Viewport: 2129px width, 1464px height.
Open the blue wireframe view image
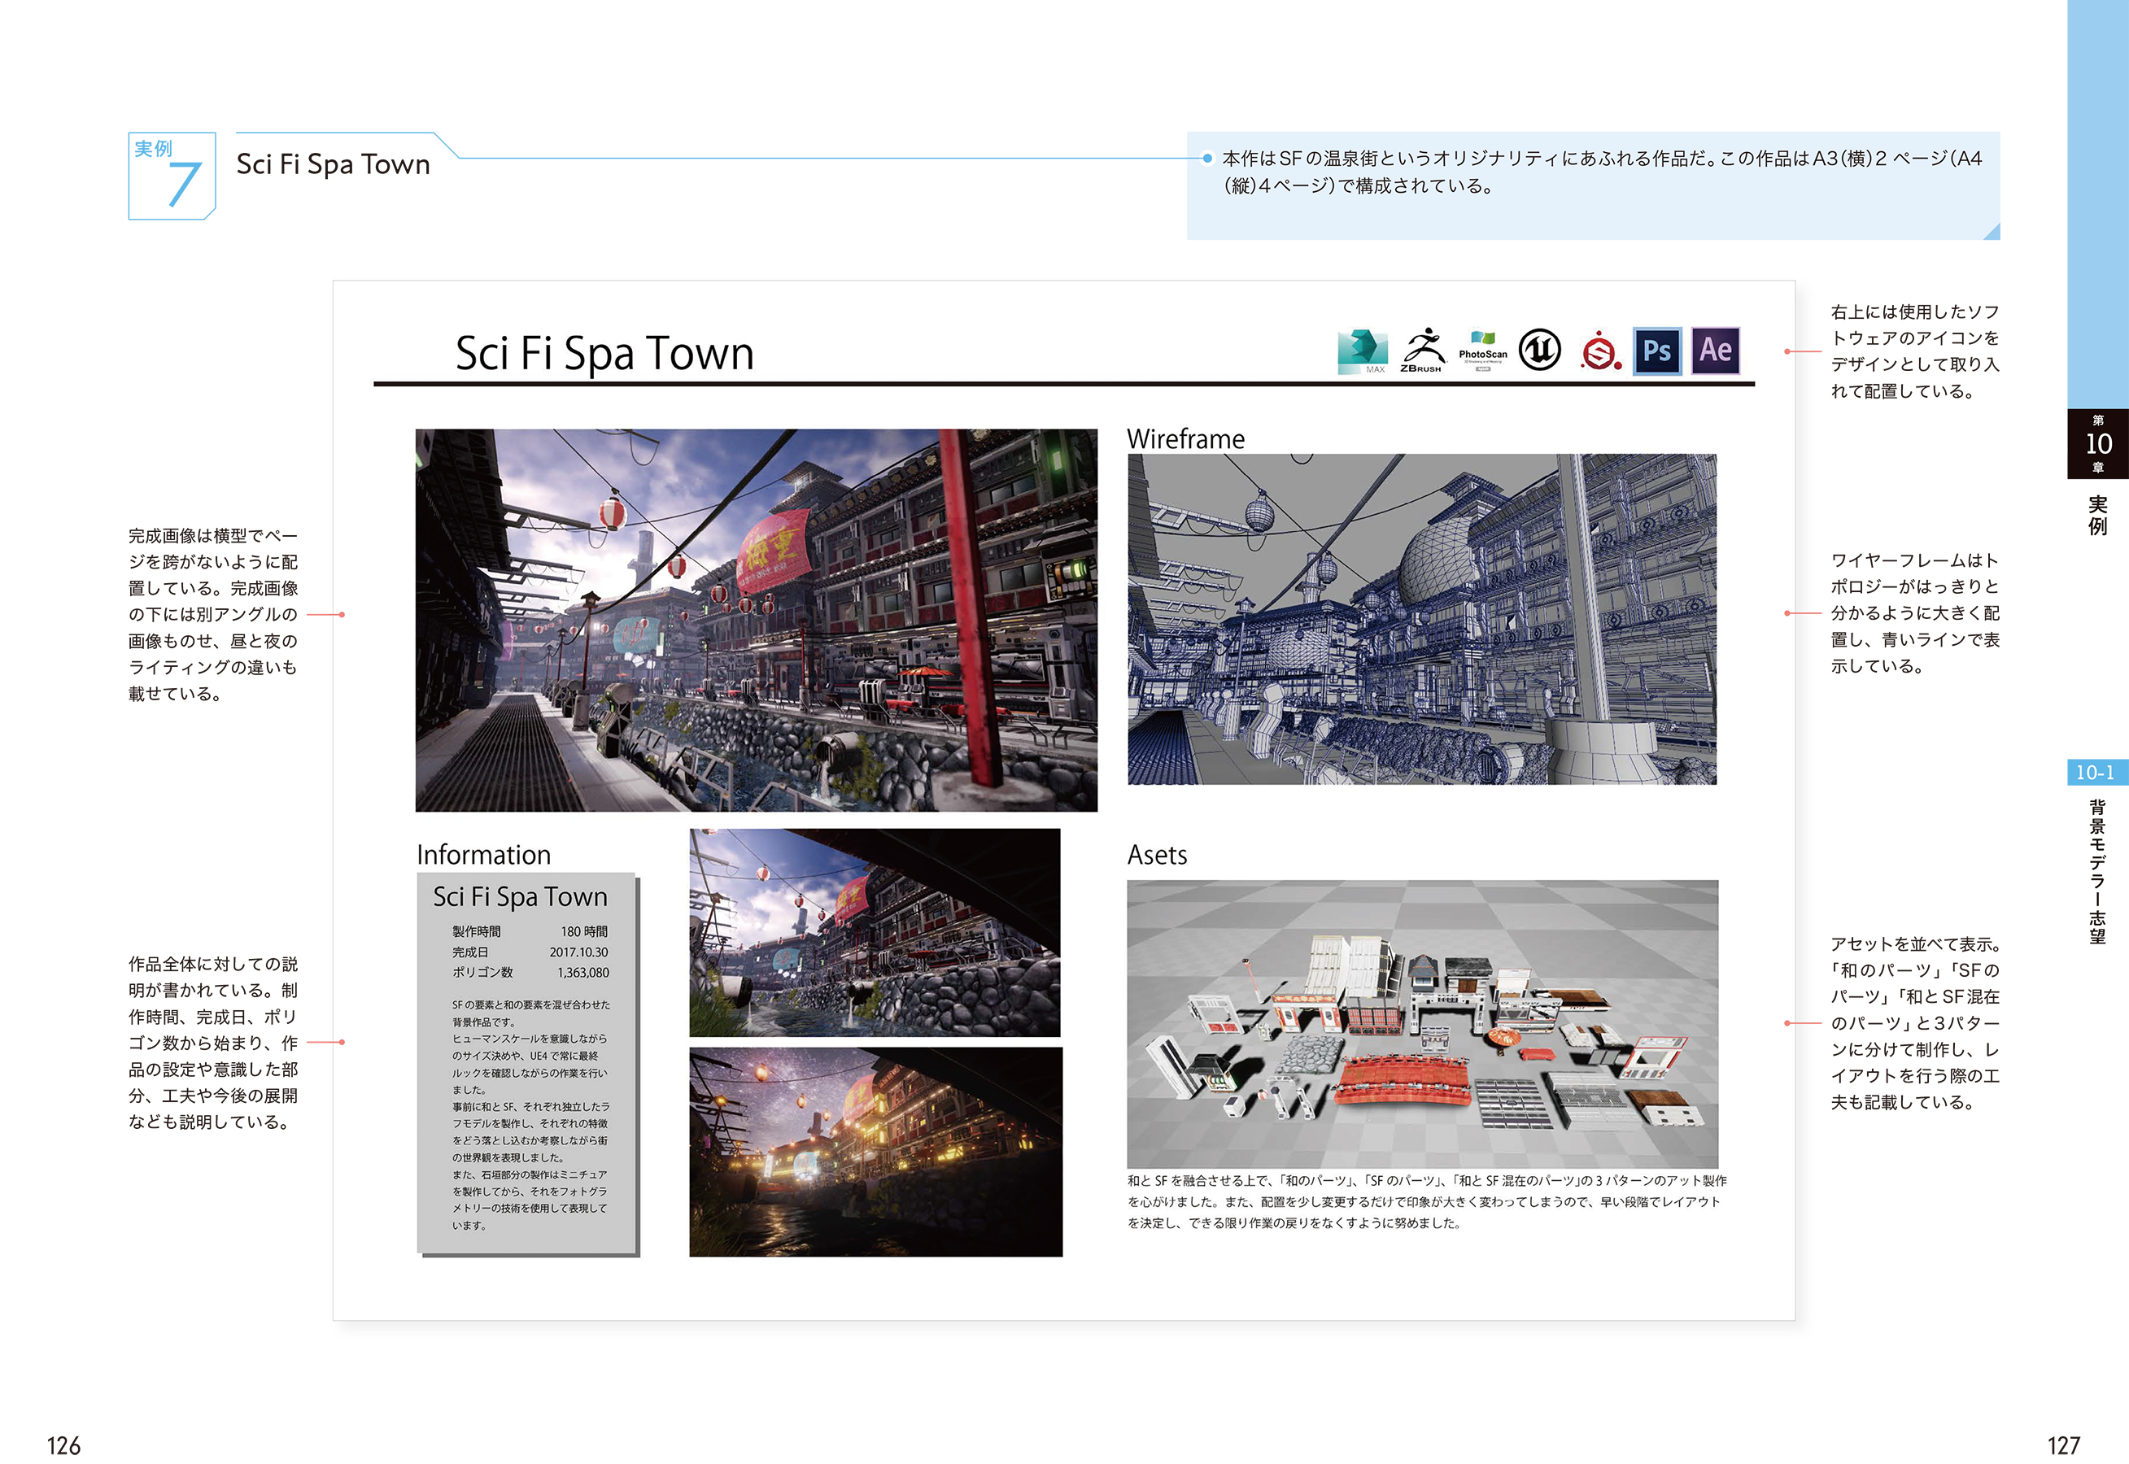point(1421,619)
